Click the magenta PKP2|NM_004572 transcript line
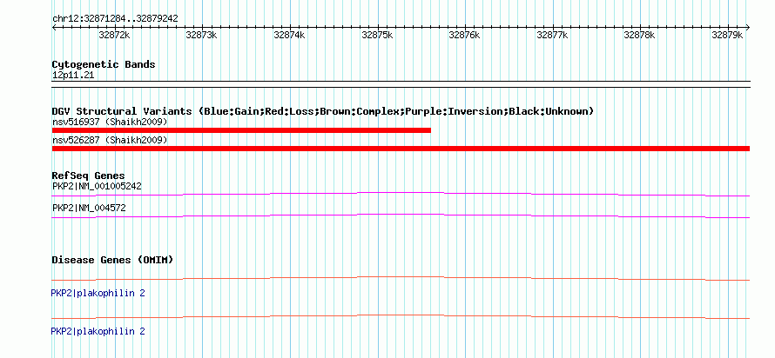The height and width of the screenshot is (358, 775). [401, 216]
